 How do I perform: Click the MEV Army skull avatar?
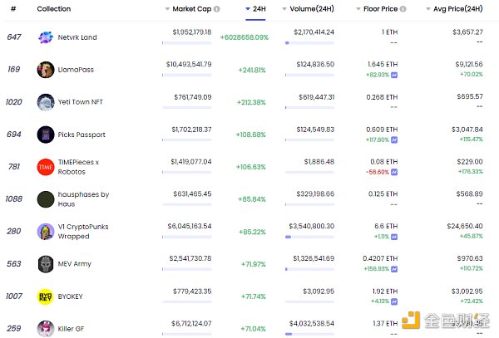46,264
